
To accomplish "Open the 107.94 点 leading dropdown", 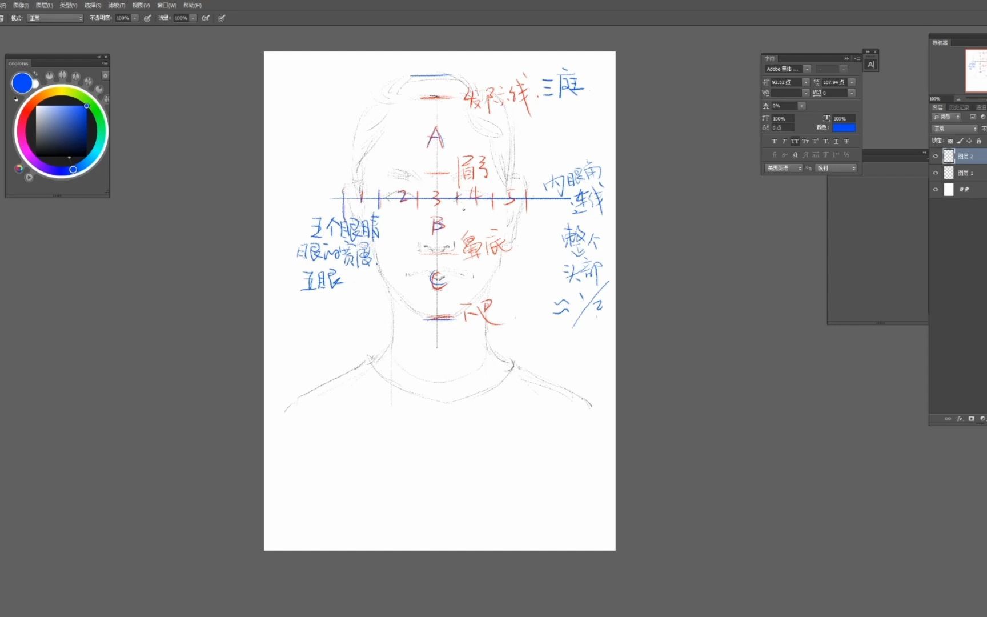I will 852,82.
